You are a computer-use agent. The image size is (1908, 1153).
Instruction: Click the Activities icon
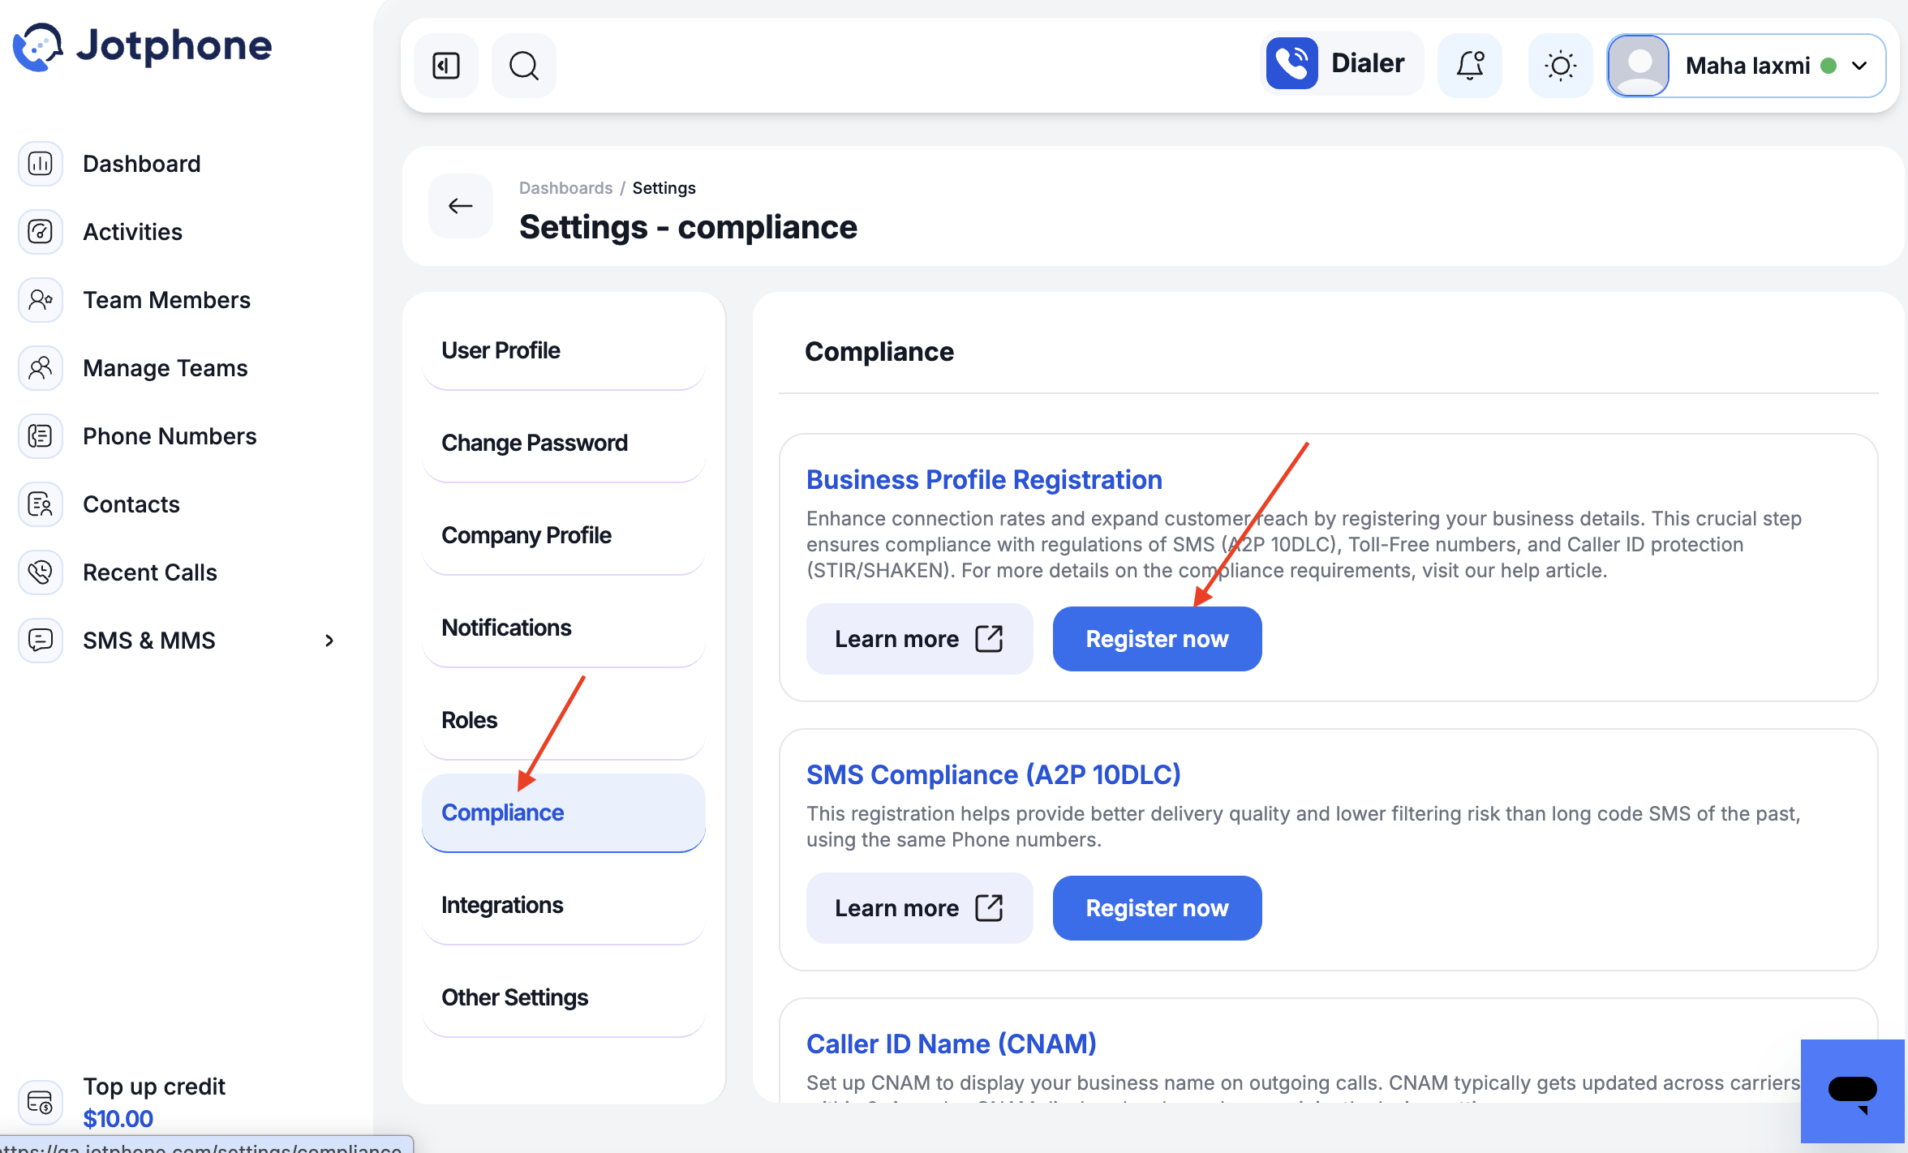[x=41, y=232]
